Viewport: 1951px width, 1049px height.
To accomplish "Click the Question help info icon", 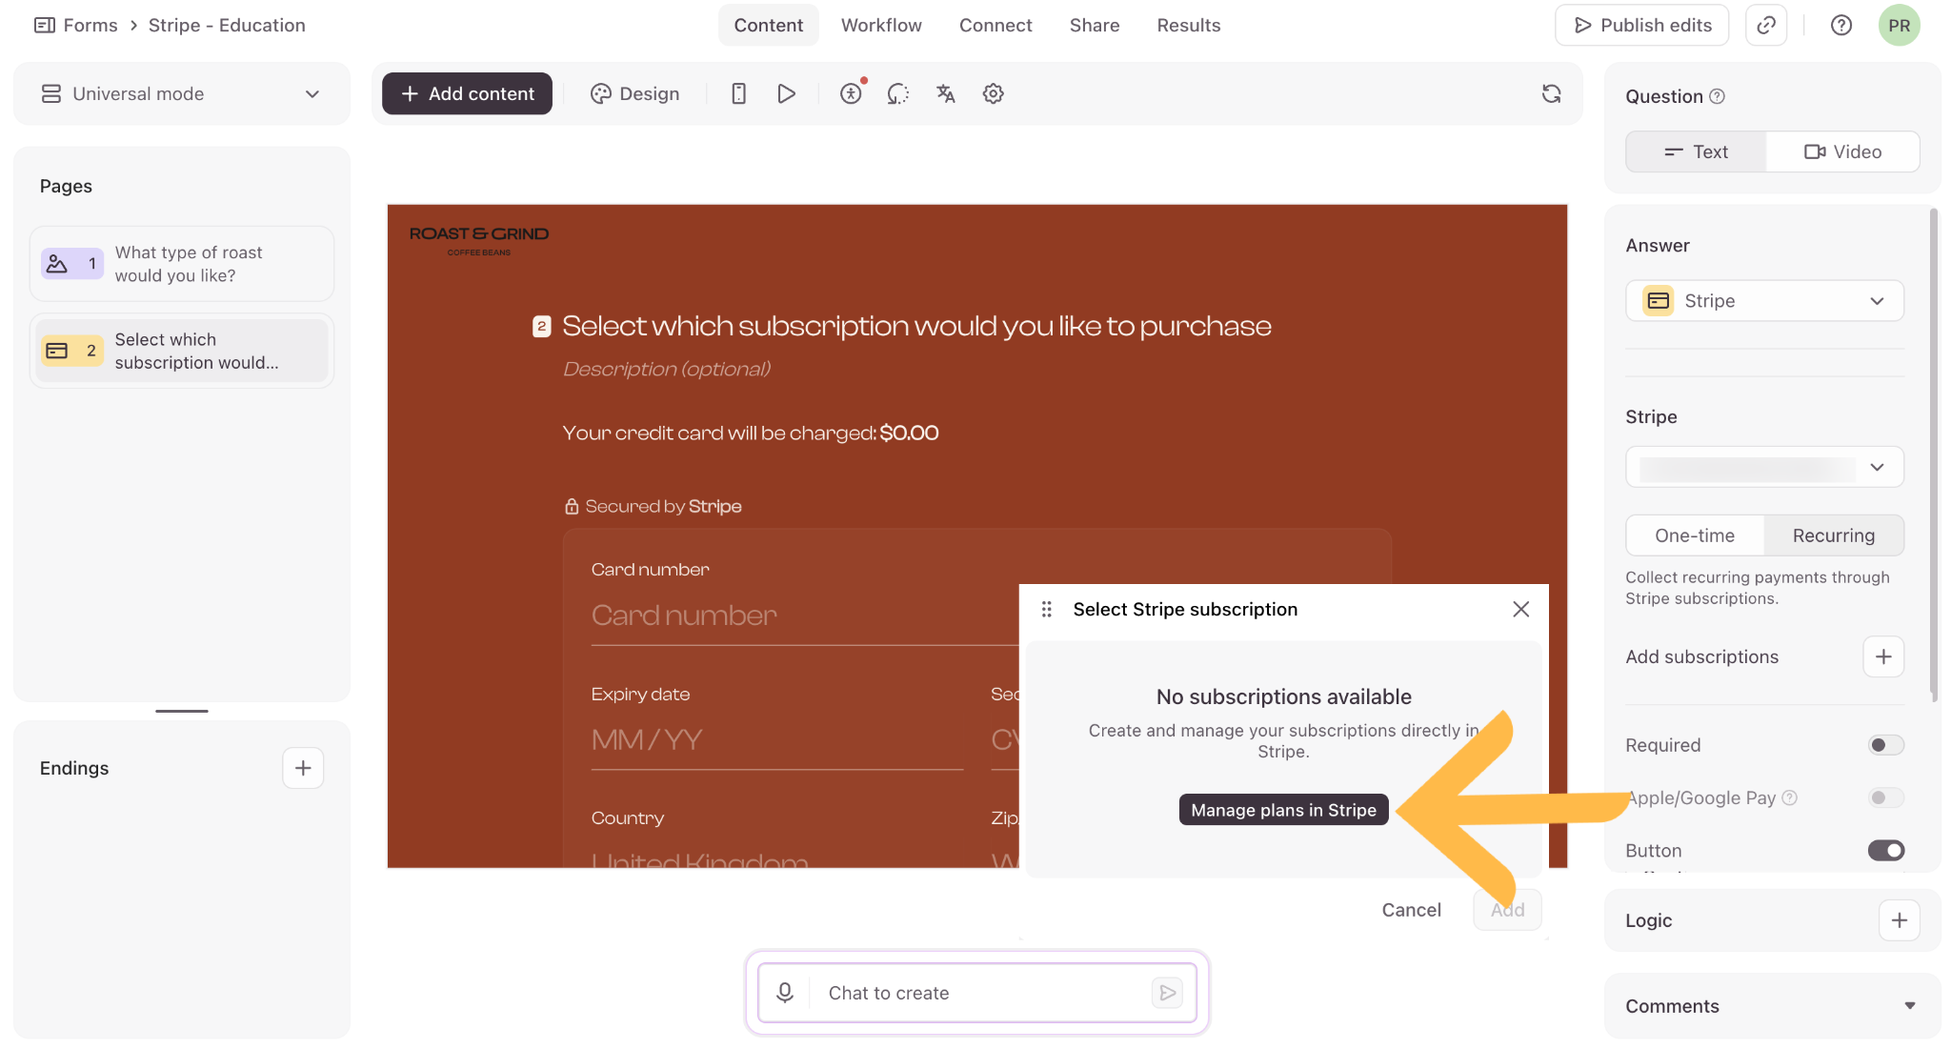I will [x=1718, y=96].
